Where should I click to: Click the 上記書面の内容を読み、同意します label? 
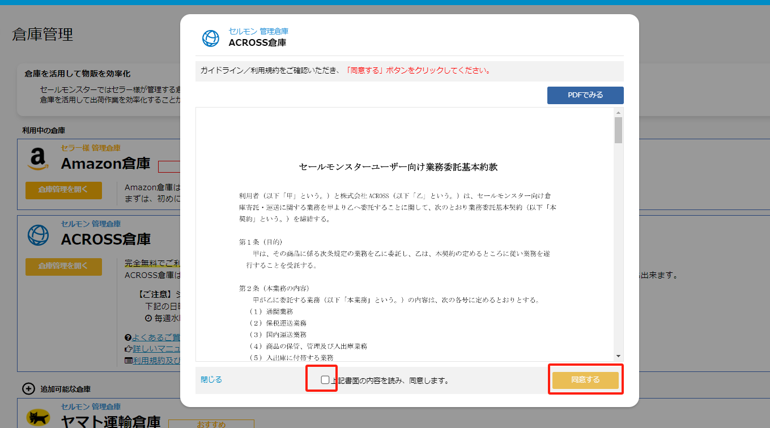click(390, 380)
